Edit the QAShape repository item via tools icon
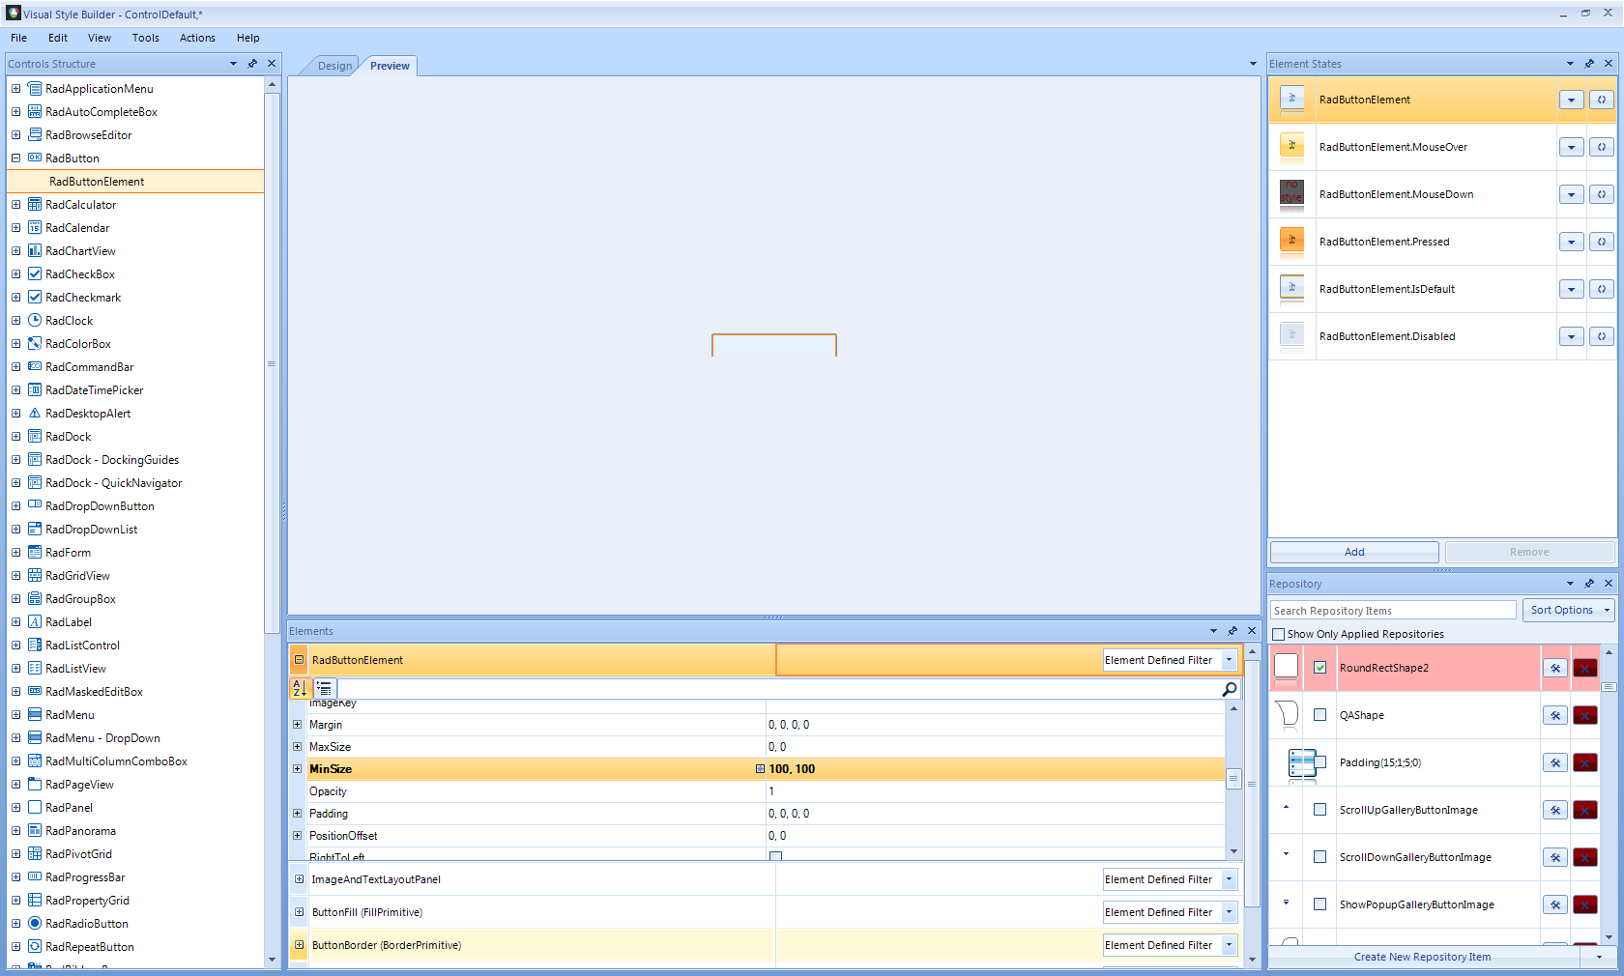 coord(1555,715)
